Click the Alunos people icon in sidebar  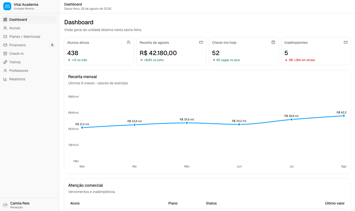coord(5,28)
